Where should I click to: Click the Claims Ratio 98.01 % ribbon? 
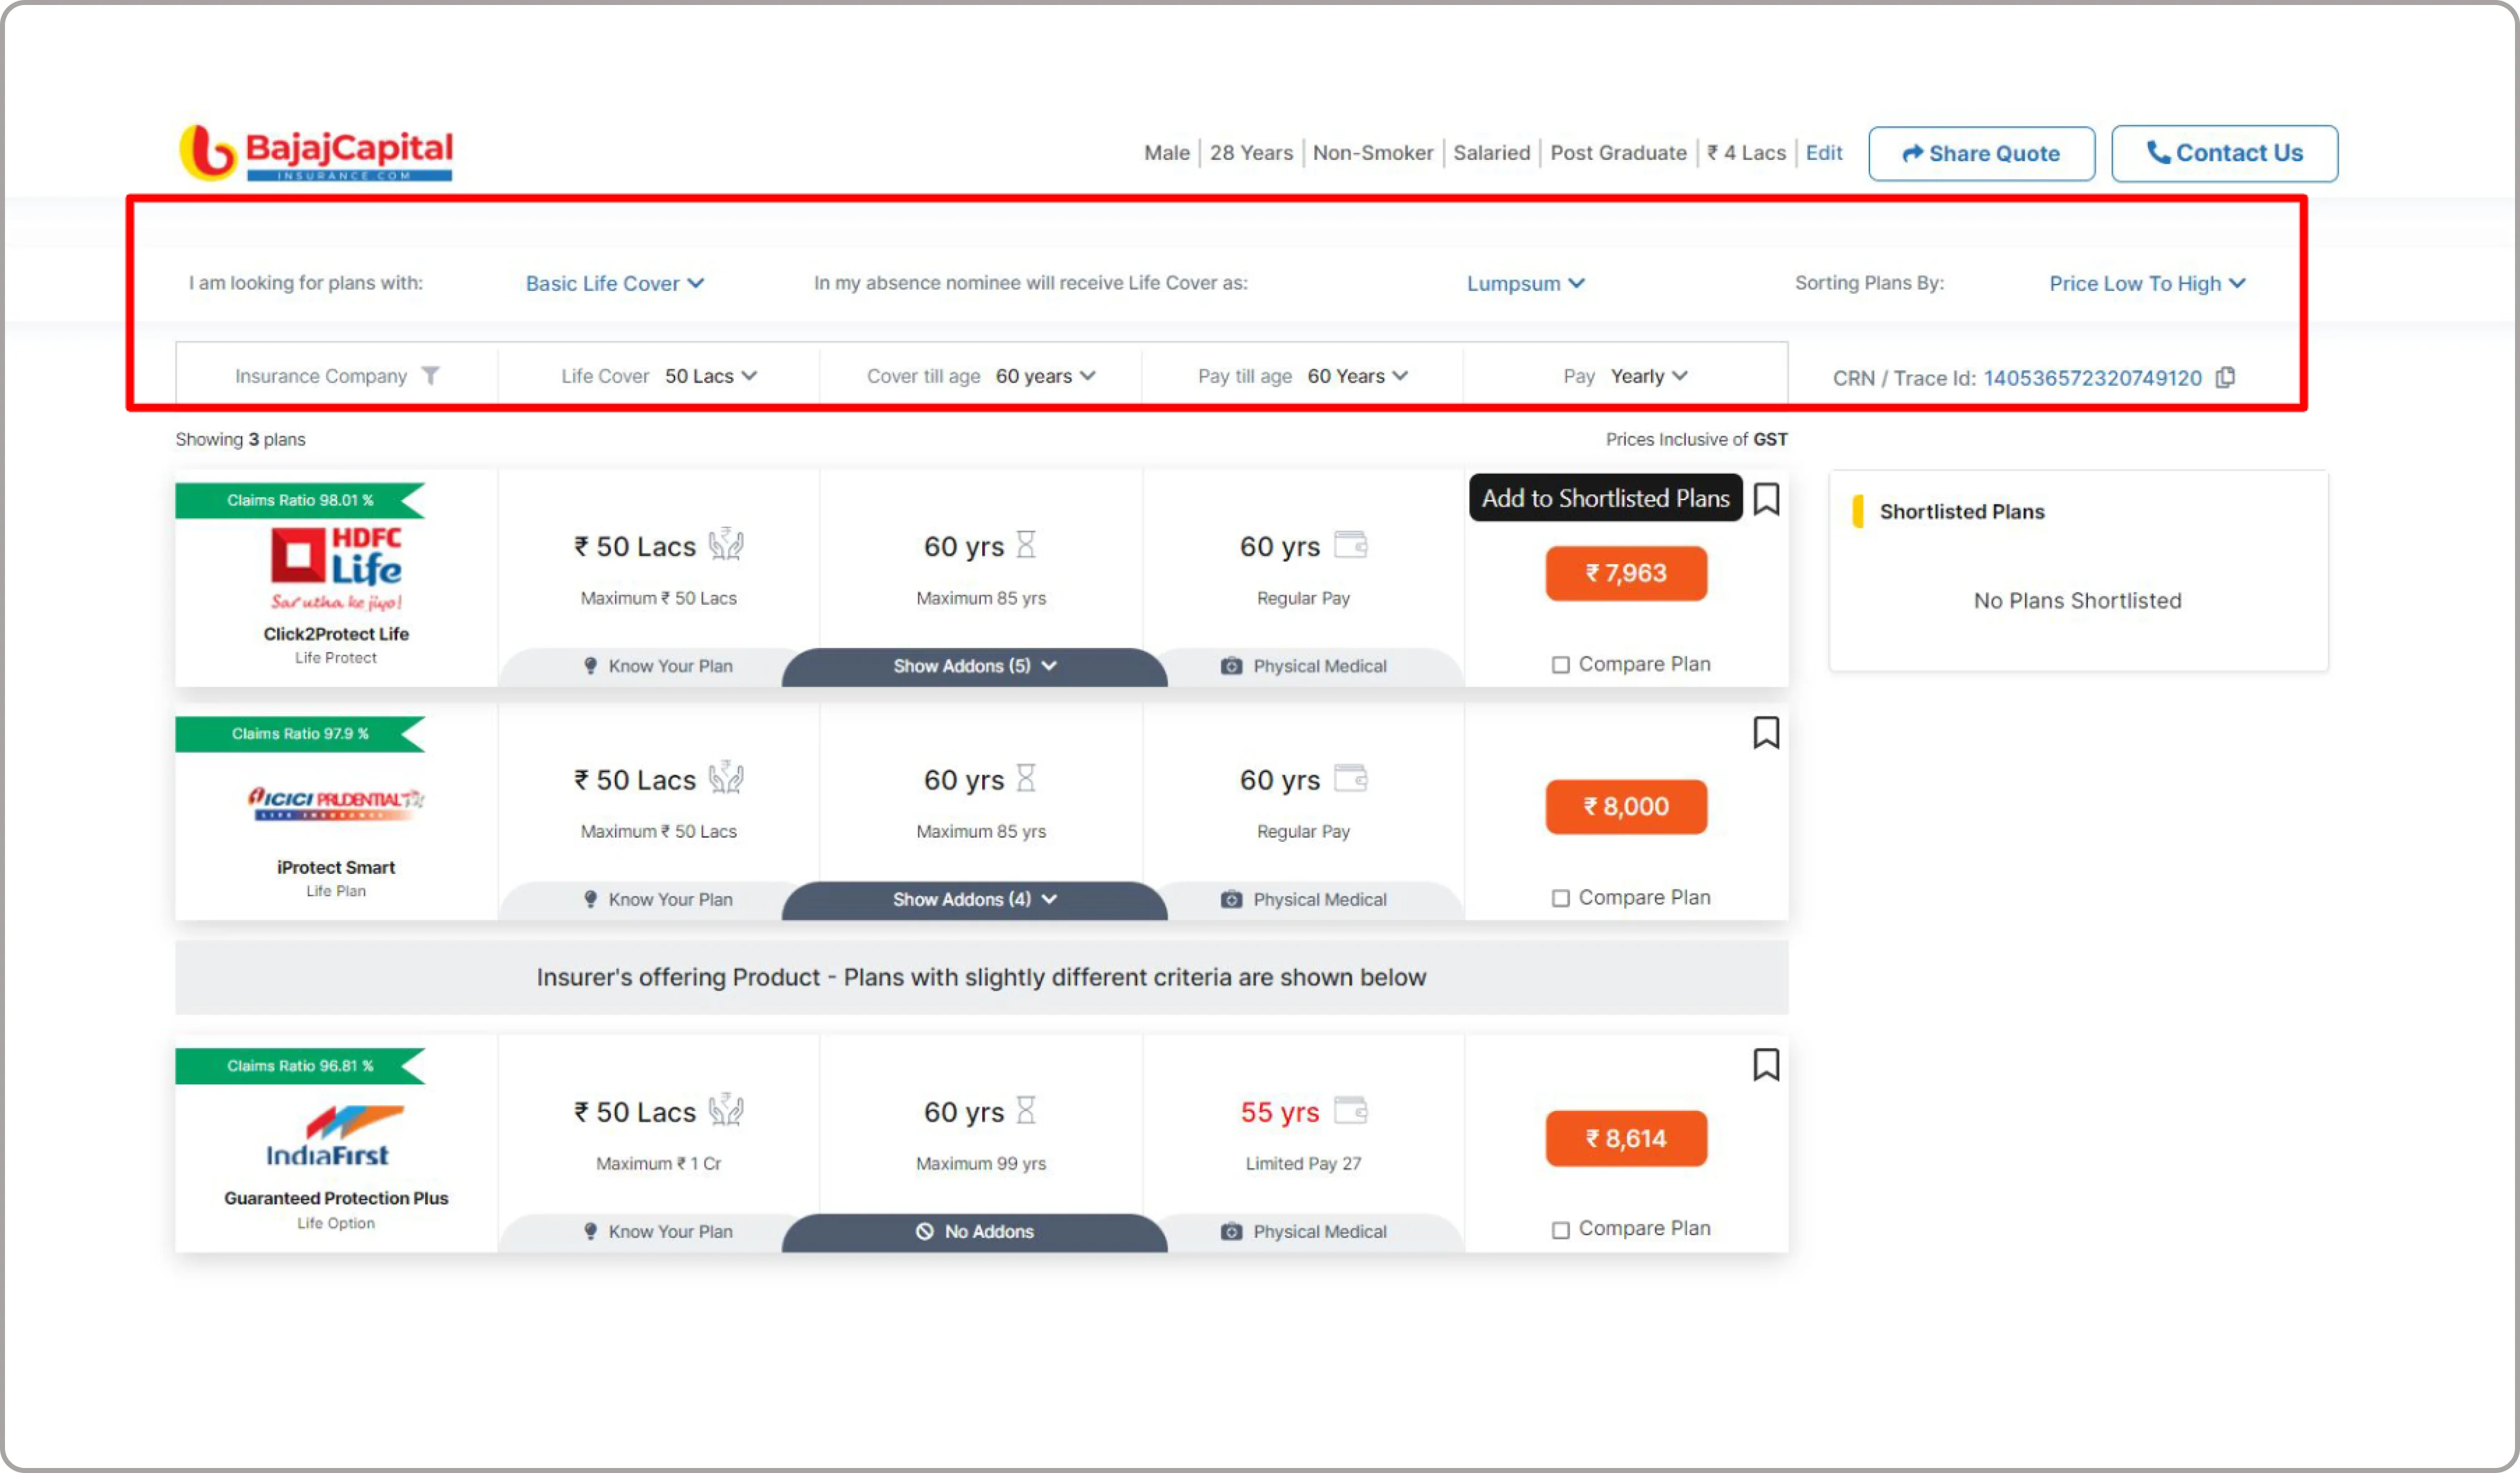300,501
